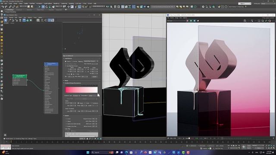The width and height of the screenshot is (276, 155).
Task: Click Pick Material From Object eyedropper
Action: [10, 20]
